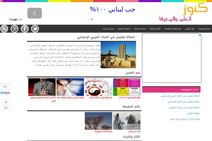
Task: Open the علم الفلك والفضاء menu item
Action: pyautogui.click(x=173, y=29)
